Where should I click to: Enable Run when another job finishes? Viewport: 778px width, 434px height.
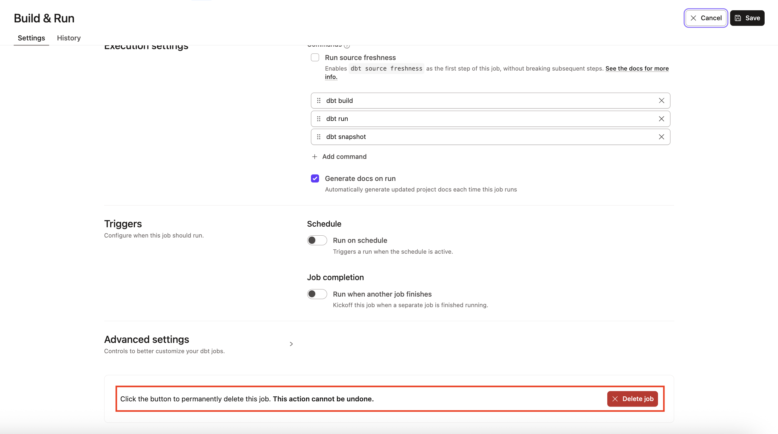tap(317, 294)
